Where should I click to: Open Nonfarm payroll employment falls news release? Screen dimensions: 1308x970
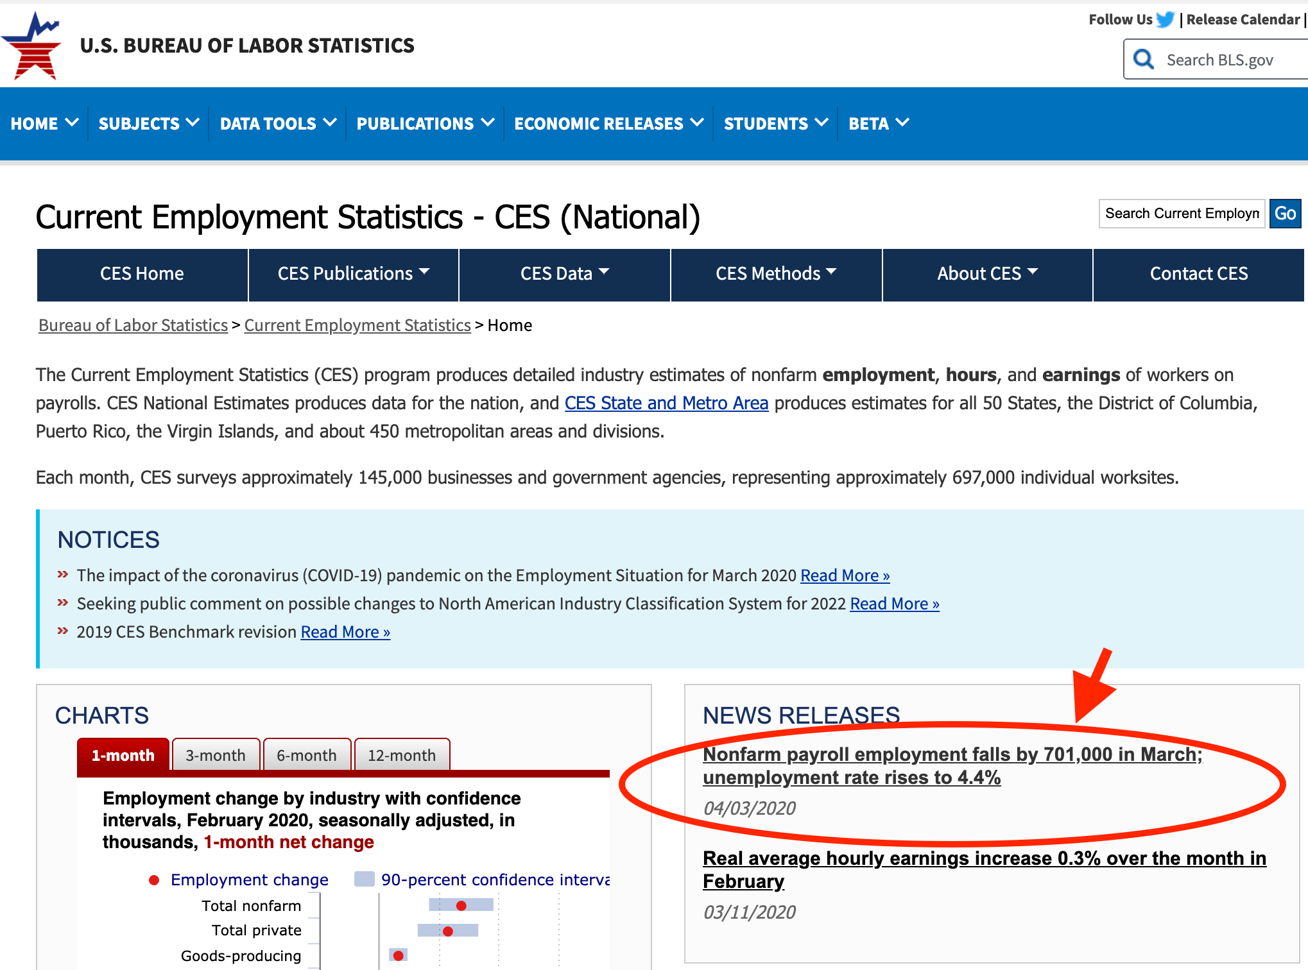point(952,766)
